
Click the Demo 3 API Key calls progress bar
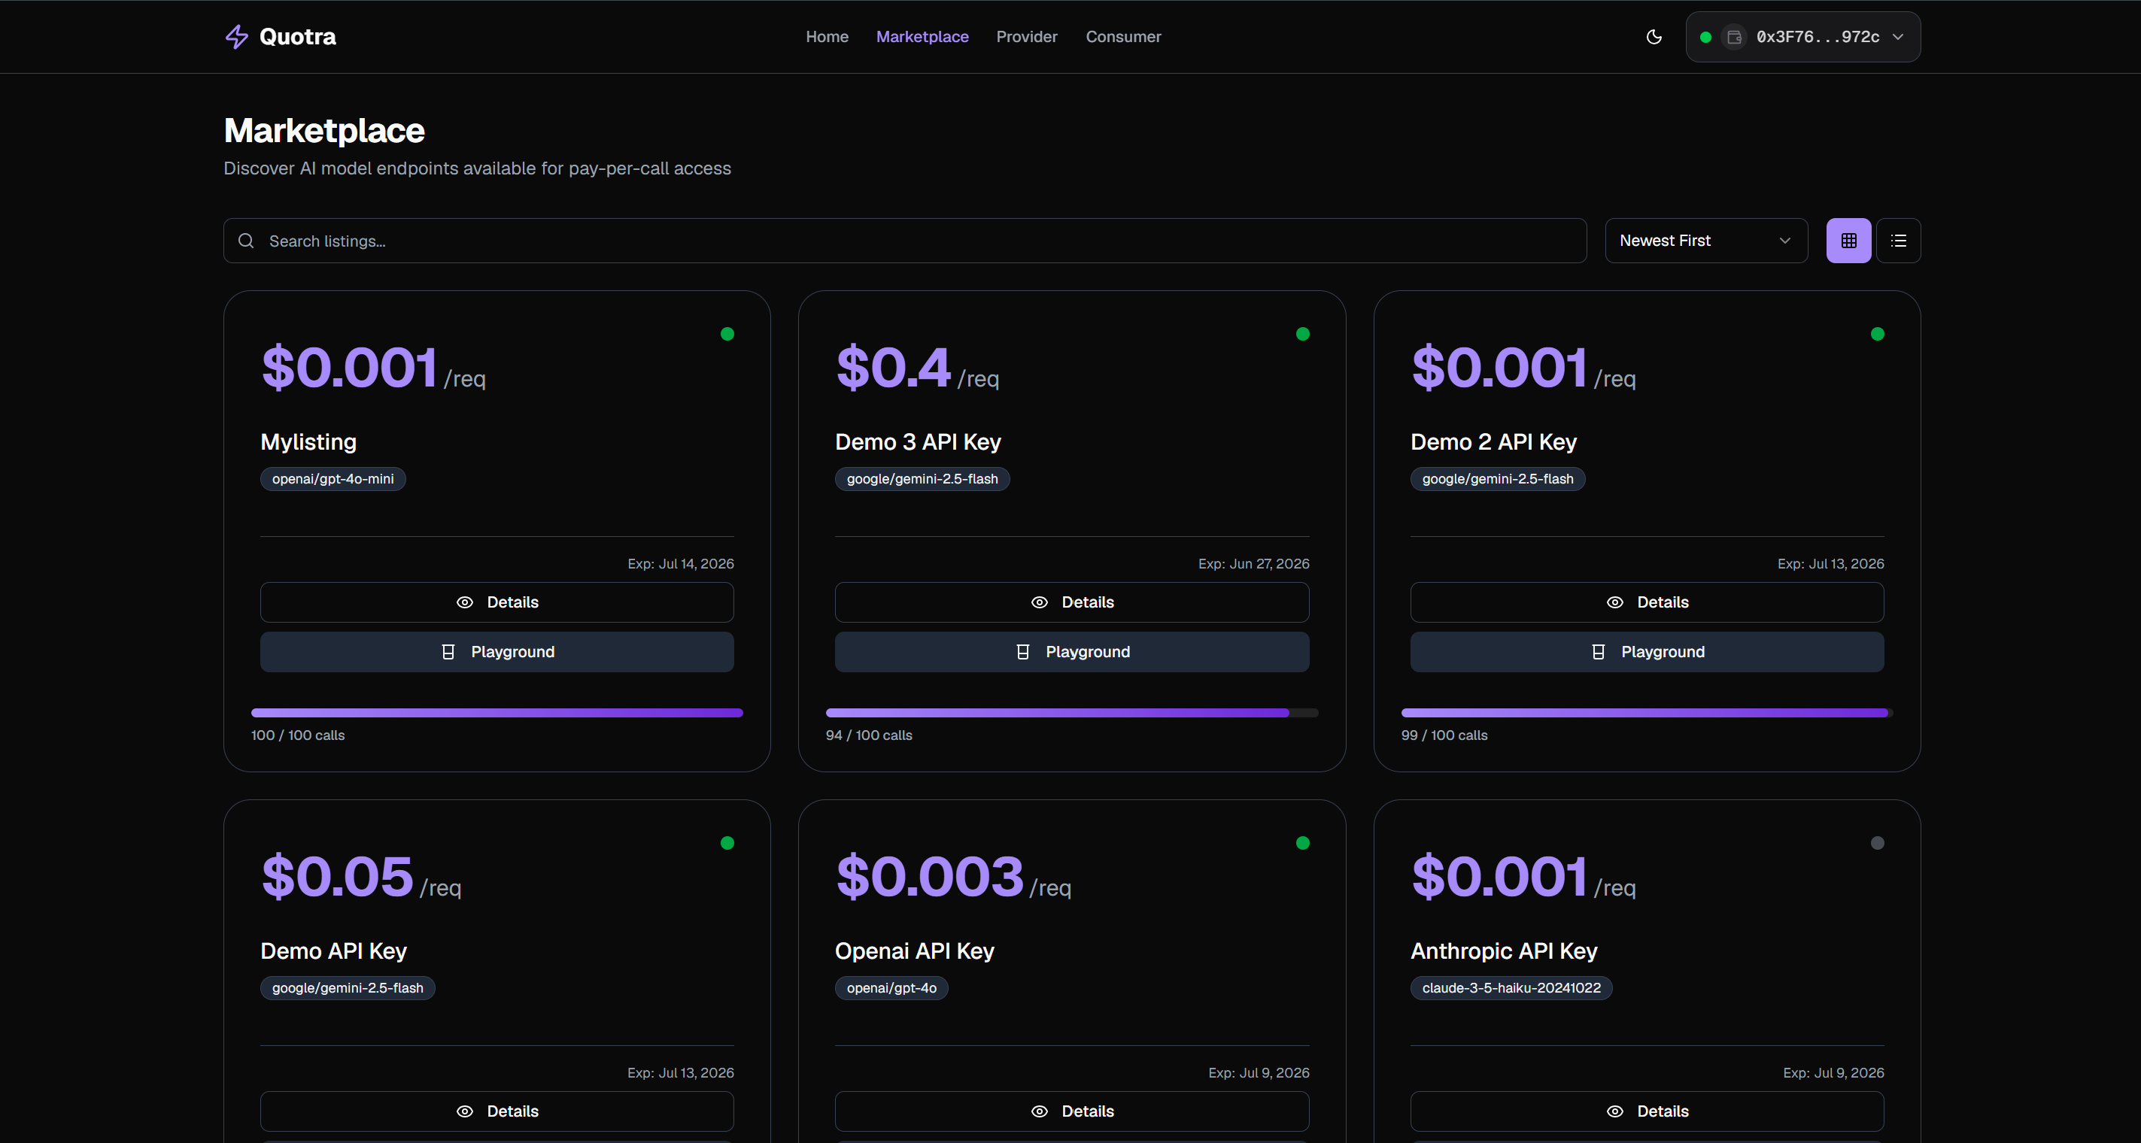click(1072, 713)
